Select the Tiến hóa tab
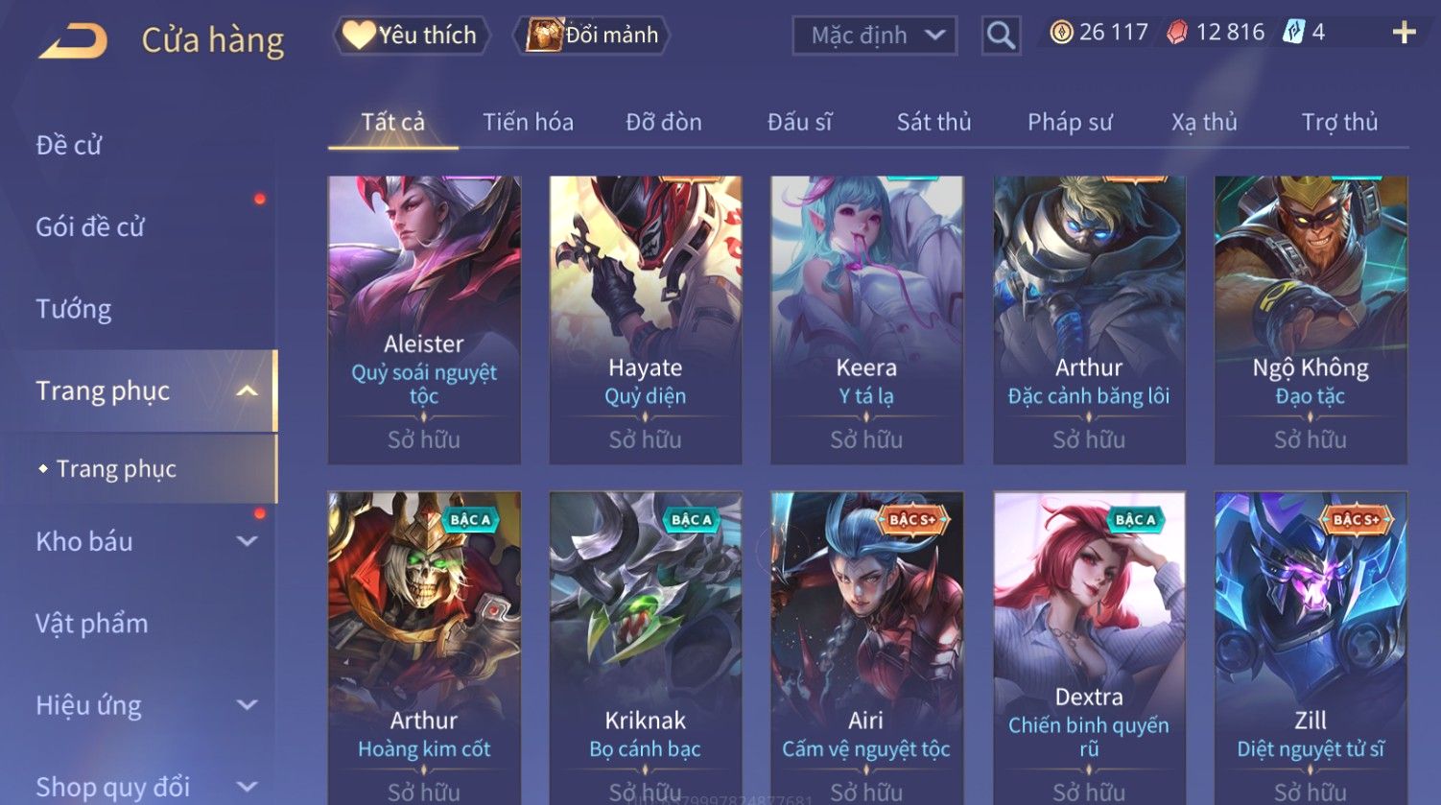1441x805 pixels. pos(528,122)
